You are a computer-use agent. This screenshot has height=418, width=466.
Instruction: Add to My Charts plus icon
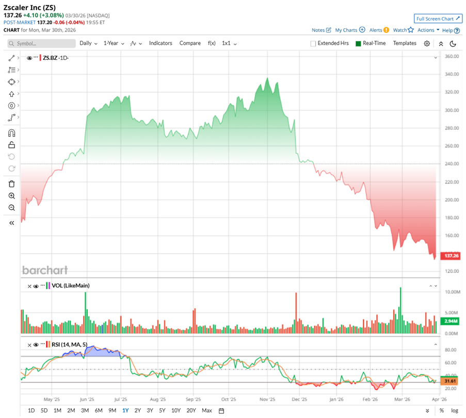[362, 30]
